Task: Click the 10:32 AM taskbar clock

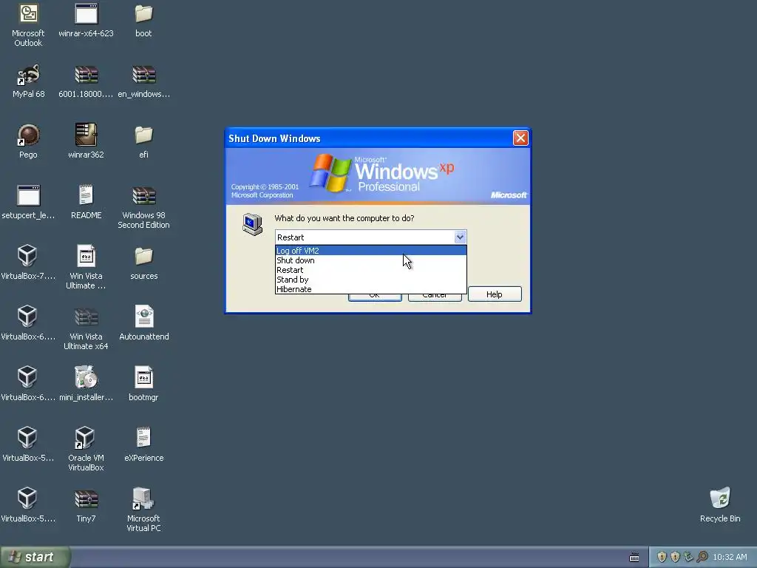Action: [x=730, y=557]
